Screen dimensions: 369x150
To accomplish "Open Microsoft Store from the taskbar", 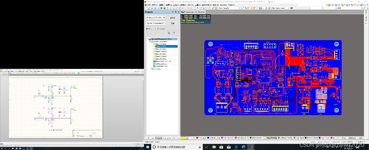I will coord(221,147).
